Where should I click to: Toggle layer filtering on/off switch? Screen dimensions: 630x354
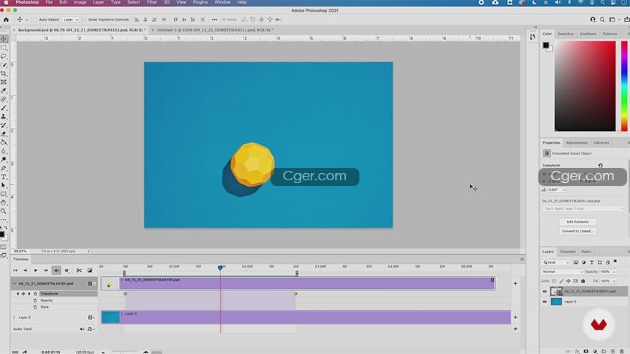point(615,262)
